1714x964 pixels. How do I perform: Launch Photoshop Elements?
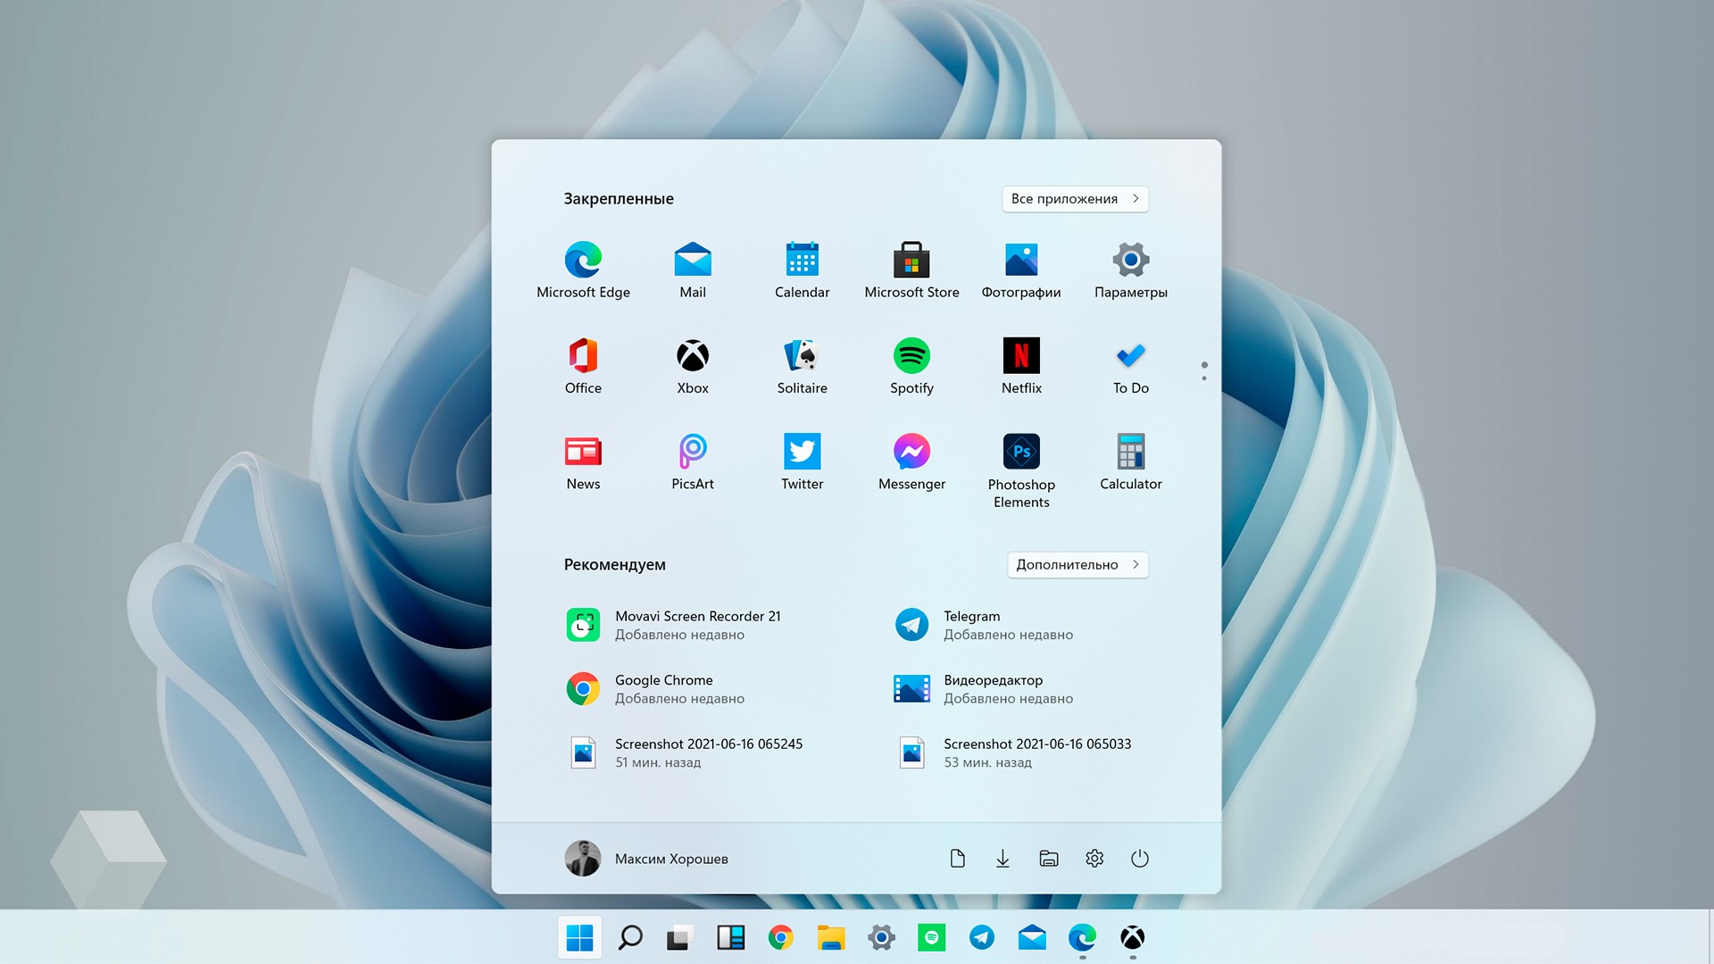tap(1021, 471)
